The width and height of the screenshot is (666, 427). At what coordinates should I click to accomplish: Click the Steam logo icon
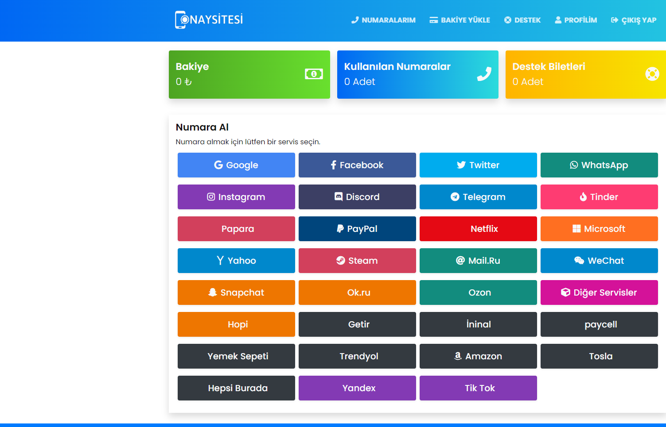341,261
